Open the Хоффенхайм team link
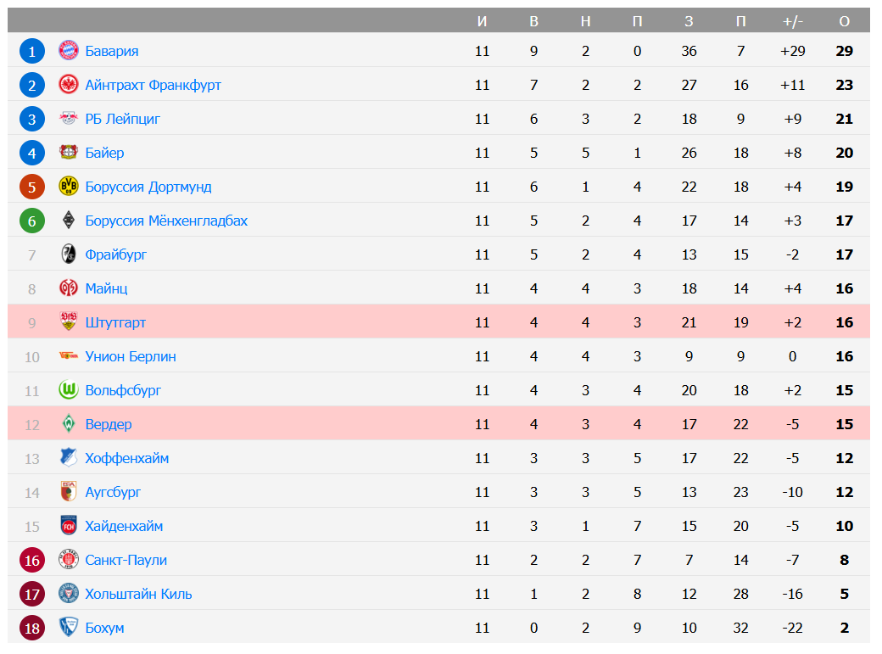The image size is (882, 654). [127, 458]
